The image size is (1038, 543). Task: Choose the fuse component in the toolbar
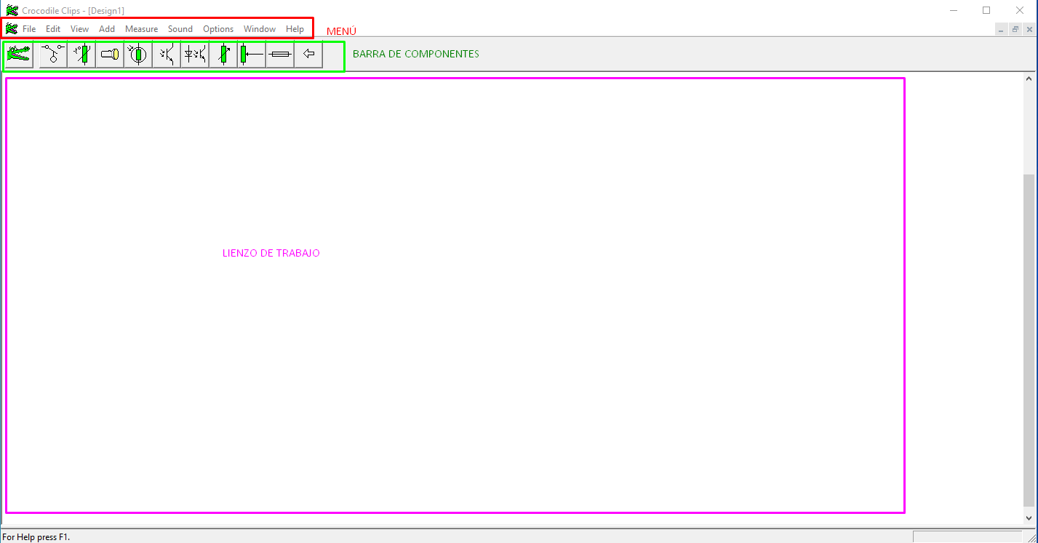click(280, 55)
